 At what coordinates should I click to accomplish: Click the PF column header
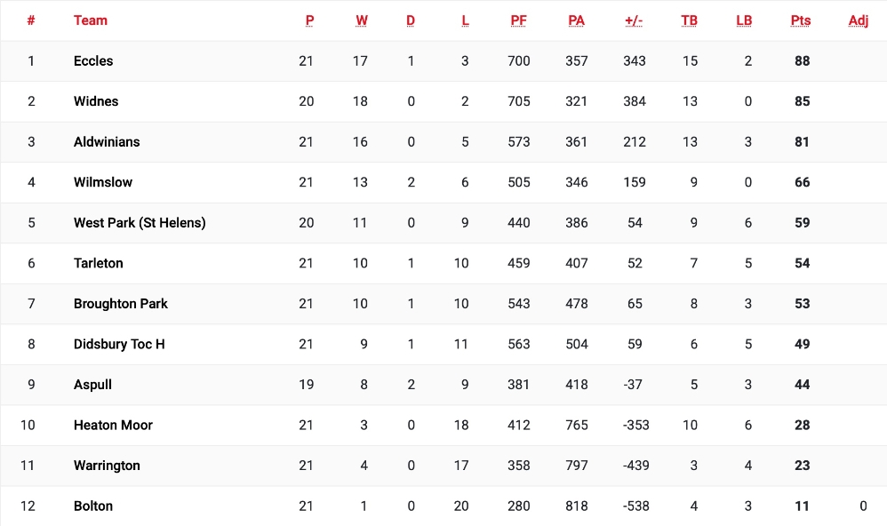519,20
